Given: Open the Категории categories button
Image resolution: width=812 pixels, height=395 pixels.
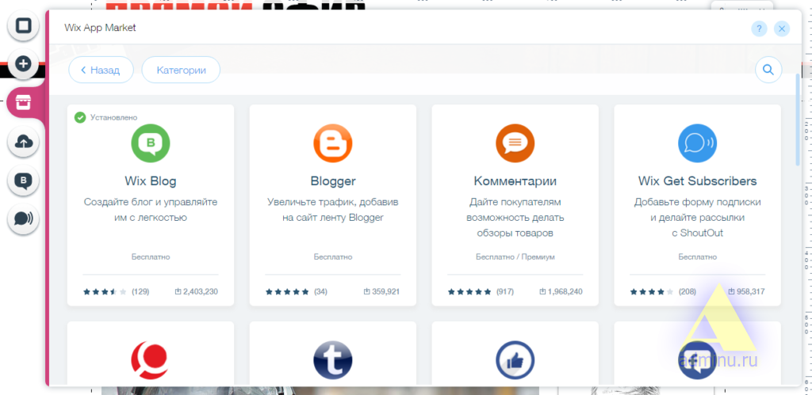Looking at the screenshot, I should pos(181,70).
